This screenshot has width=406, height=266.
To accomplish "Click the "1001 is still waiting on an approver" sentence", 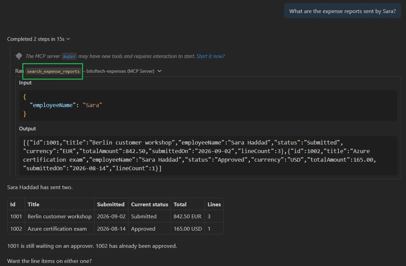I will tap(51, 246).
